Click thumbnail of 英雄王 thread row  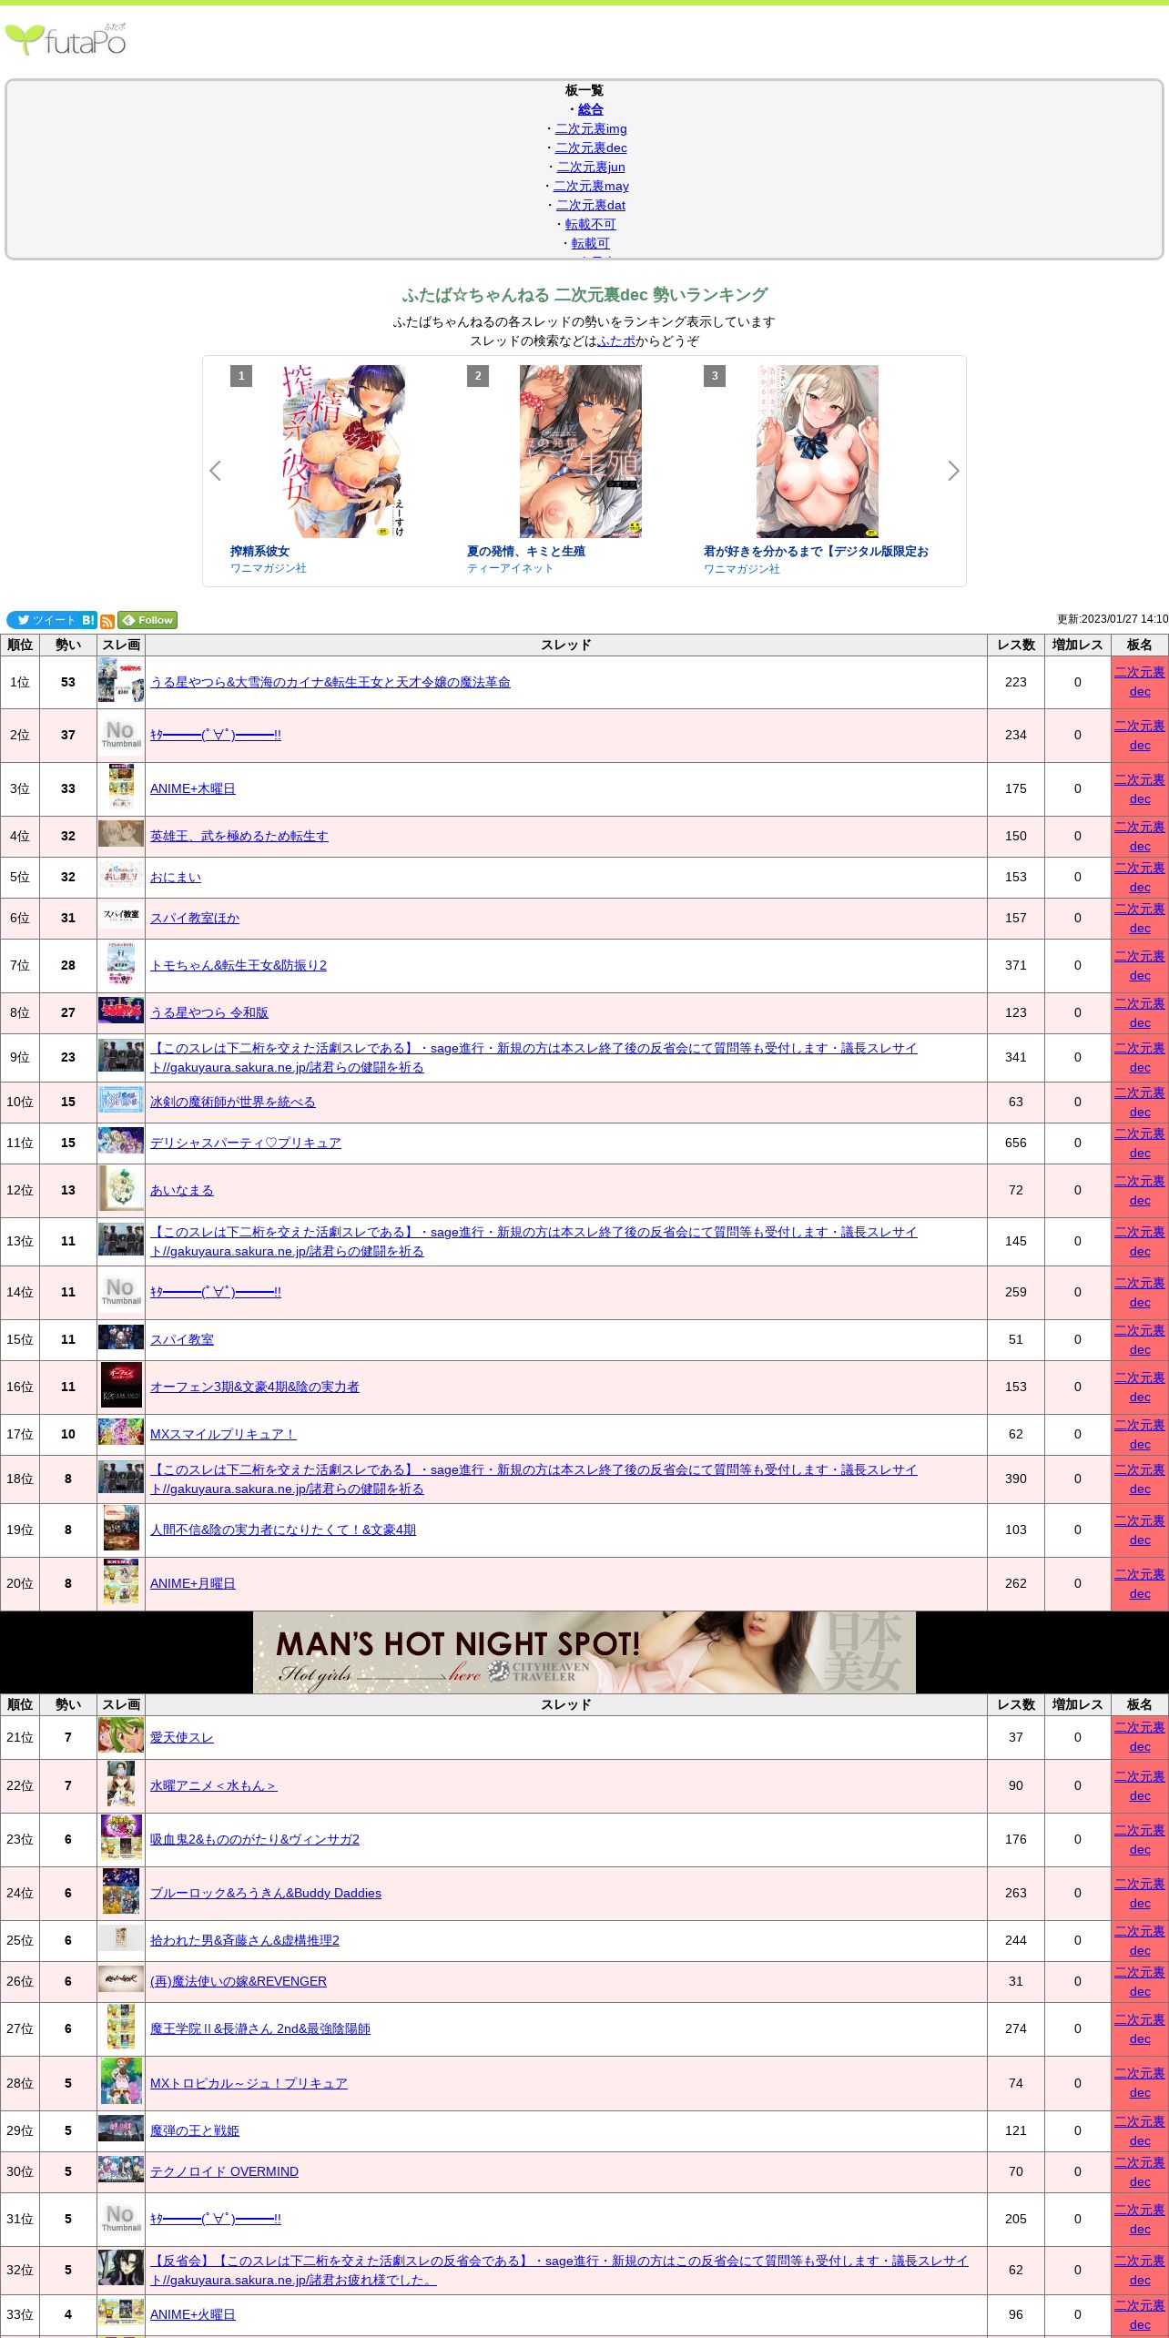click(x=121, y=836)
